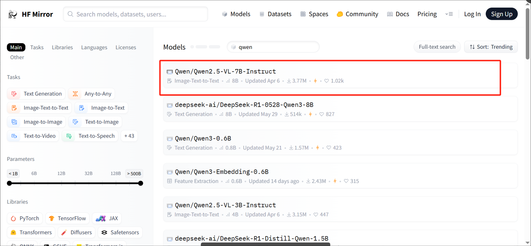This screenshot has height=246, width=531.
Task: Click the 6B parameter label
Action: (x=34, y=173)
